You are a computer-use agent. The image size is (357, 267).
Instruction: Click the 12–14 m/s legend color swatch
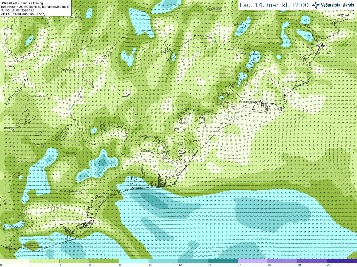click(193, 261)
